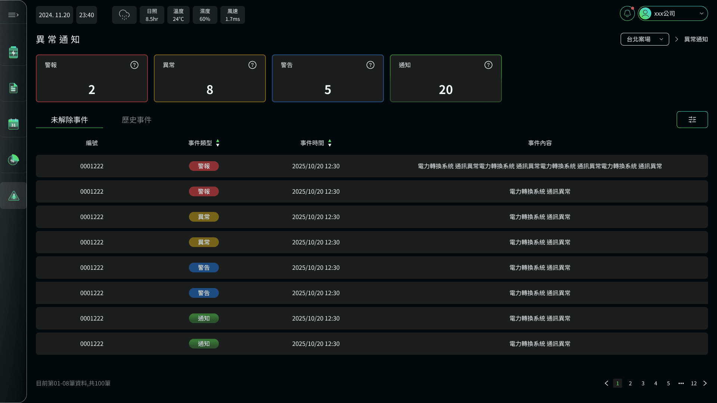Open the xxx公司 account dropdown
This screenshot has height=403, width=717.
tap(673, 13)
